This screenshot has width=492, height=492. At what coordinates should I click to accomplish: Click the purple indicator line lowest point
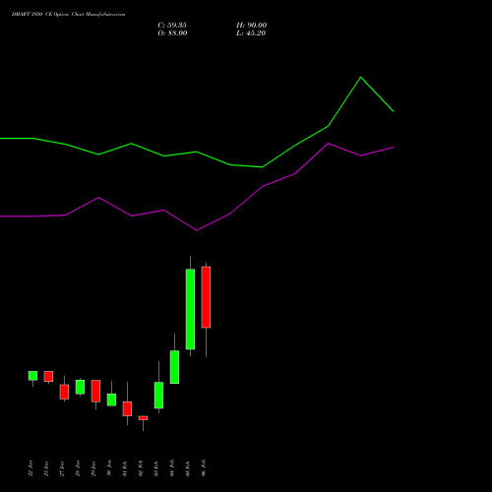coord(197,230)
